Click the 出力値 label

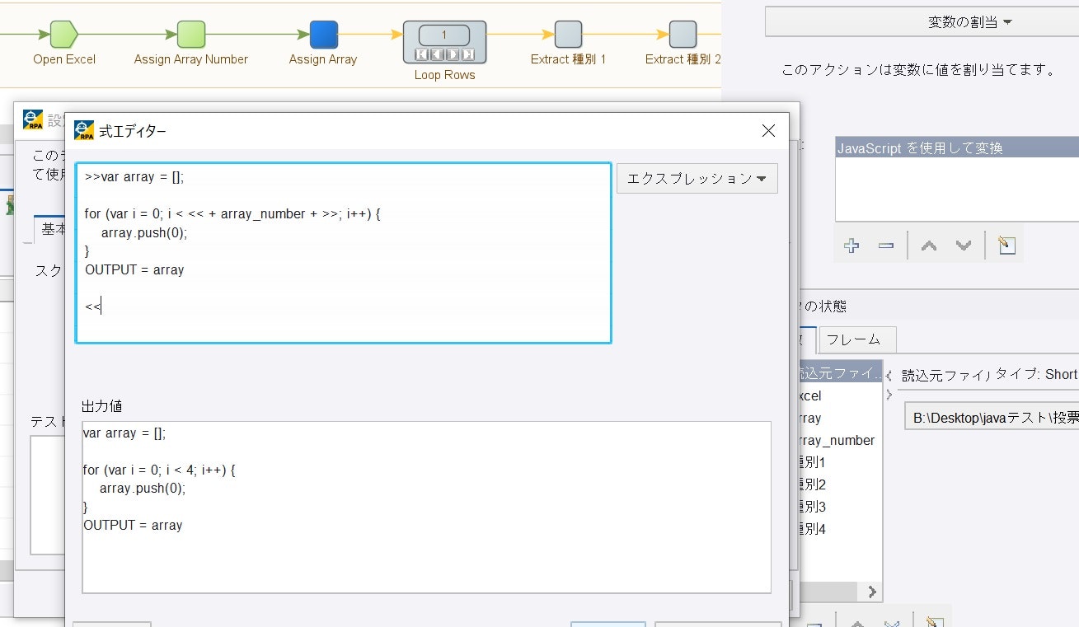(x=102, y=406)
